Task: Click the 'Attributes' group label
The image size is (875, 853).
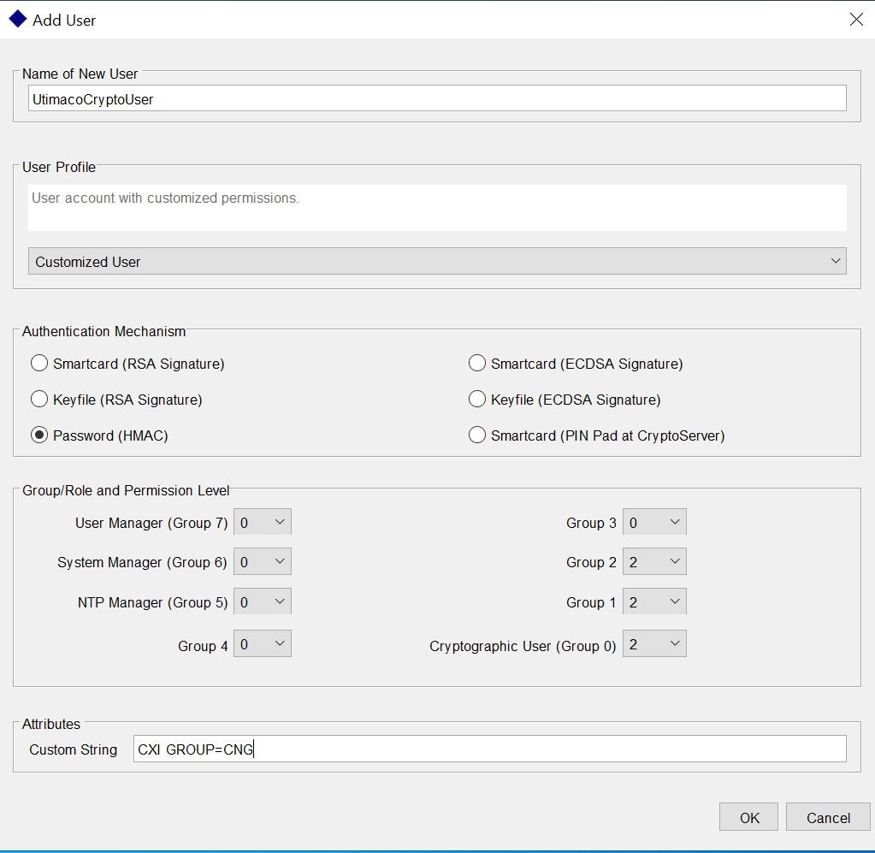Action: pyautogui.click(x=51, y=724)
